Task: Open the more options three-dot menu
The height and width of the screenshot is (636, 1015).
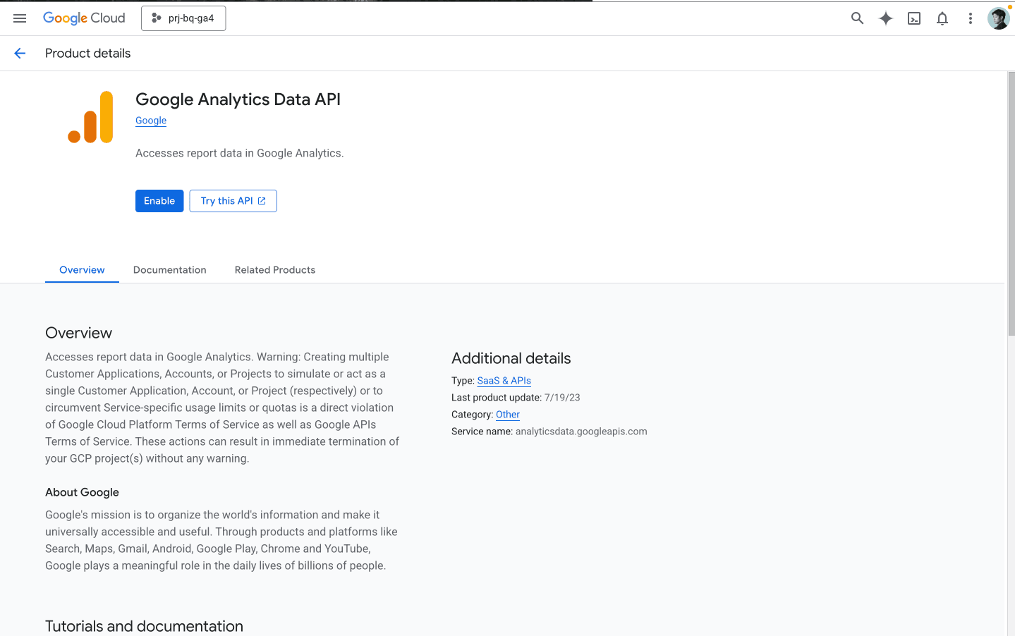Action: (x=970, y=18)
